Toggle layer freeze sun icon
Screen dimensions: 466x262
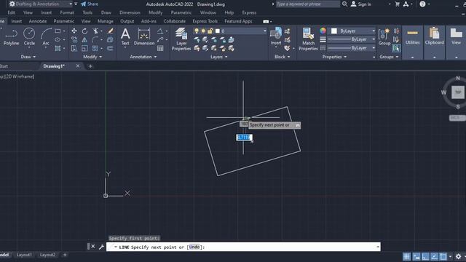coord(203,31)
